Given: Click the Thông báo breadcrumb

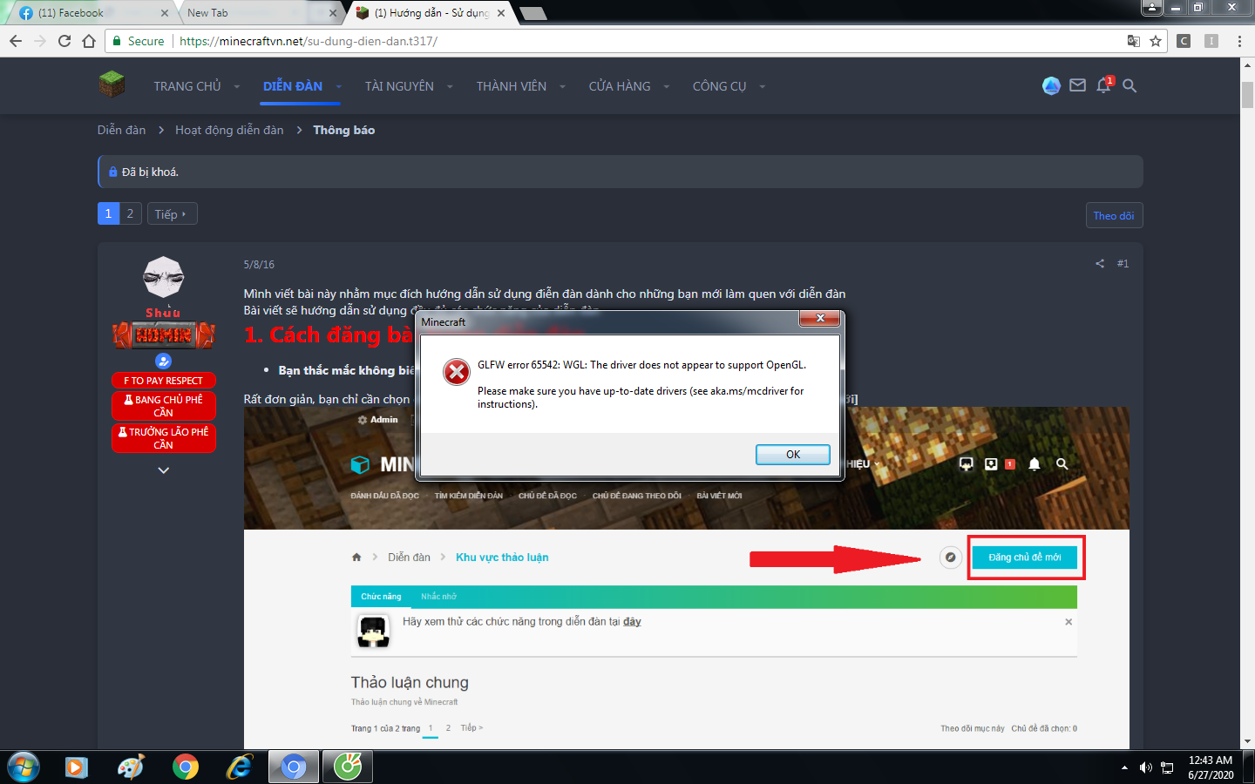Looking at the screenshot, I should tap(344, 130).
